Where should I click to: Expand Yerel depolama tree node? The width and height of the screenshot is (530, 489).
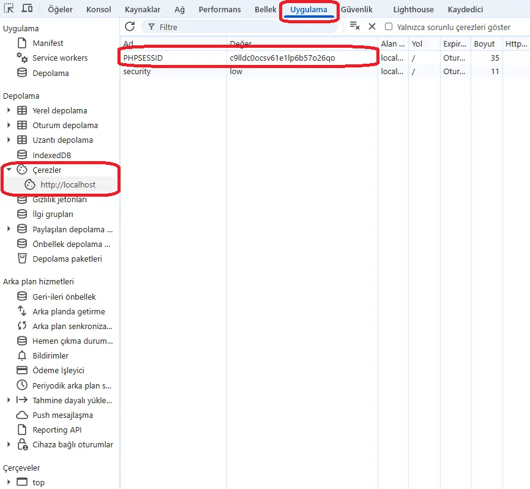9,110
